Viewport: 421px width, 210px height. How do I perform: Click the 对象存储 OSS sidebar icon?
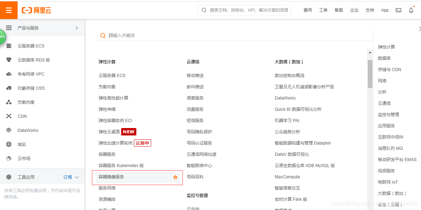(x=8, y=88)
